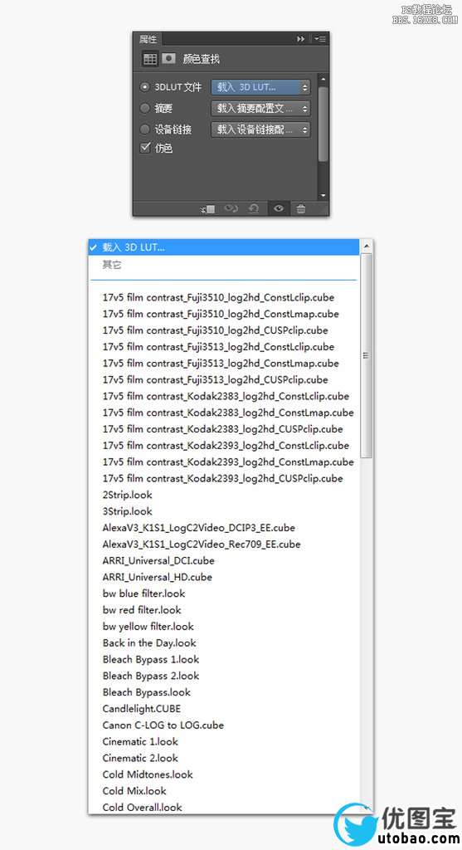The height and width of the screenshot is (850, 462).
Task: Click the LUT list vertical scrollbar thumb
Action: click(366, 355)
